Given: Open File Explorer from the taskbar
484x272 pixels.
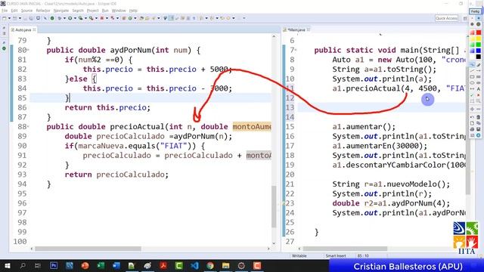Looking at the screenshot, I should tap(225, 265).
